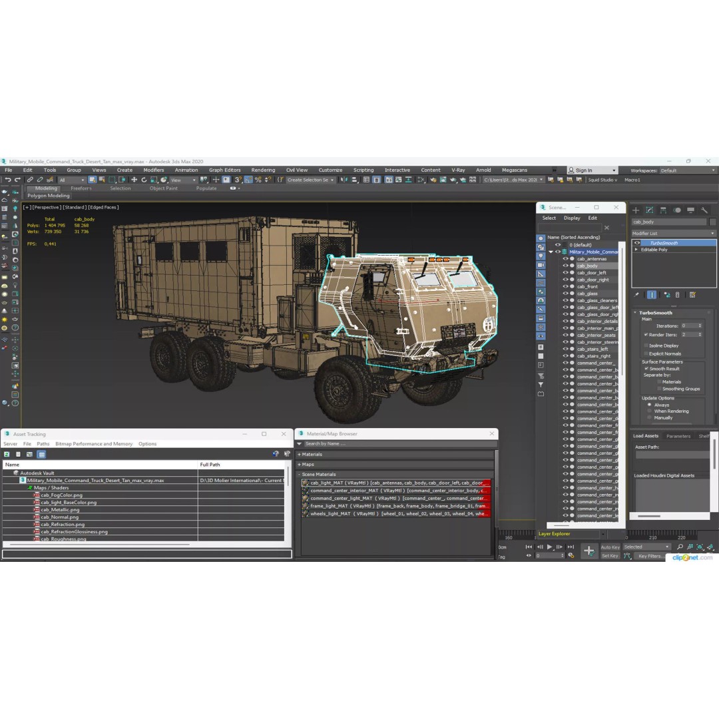The width and height of the screenshot is (719, 719).
Task: Open the Rendering menu
Action: tap(263, 170)
